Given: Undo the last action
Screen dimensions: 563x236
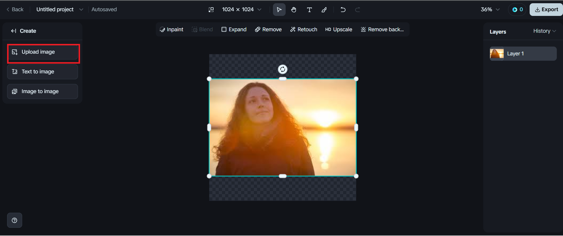Looking at the screenshot, I should (343, 10).
